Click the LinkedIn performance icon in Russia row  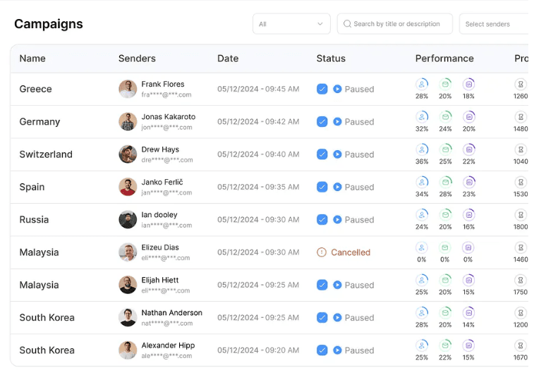pyautogui.click(x=468, y=214)
